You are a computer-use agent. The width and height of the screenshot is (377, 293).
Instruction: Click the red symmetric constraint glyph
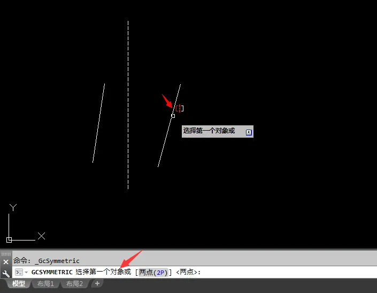[x=179, y=108]
